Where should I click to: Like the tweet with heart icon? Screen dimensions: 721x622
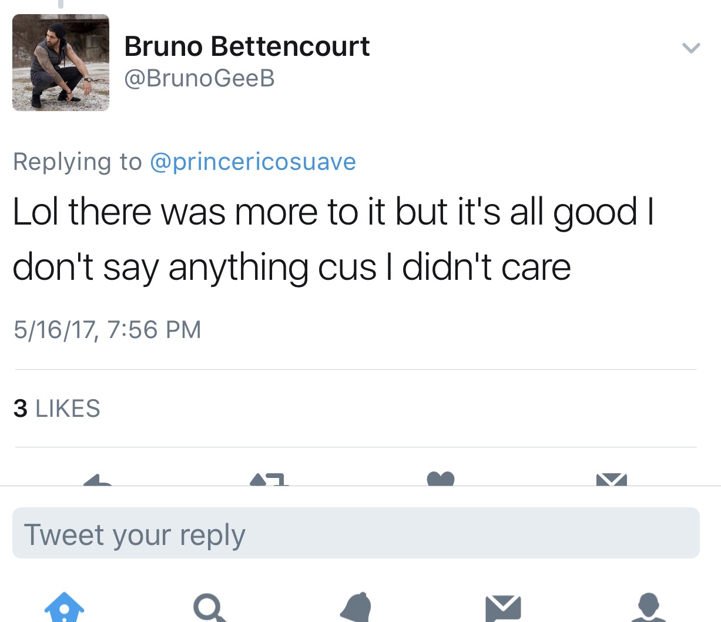441,479
